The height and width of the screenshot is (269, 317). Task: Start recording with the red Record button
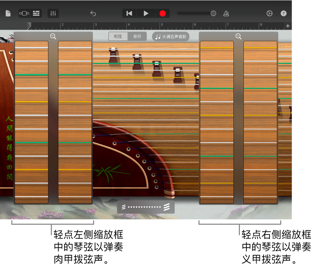(x=162, y=13)
